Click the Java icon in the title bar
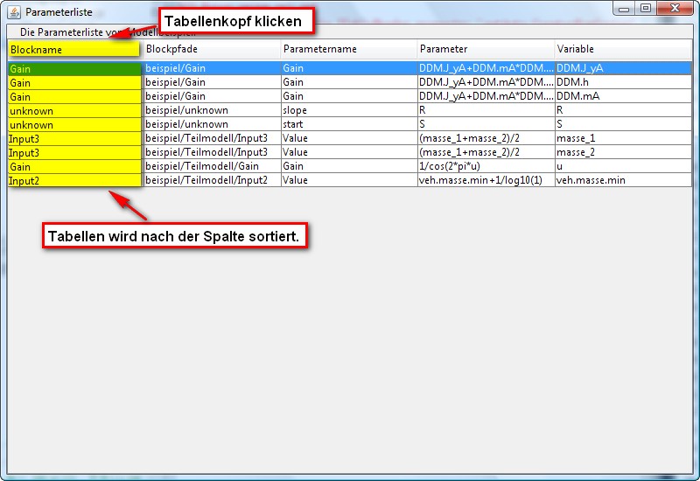Screen dimensions: 700x481 click(14, 12)
